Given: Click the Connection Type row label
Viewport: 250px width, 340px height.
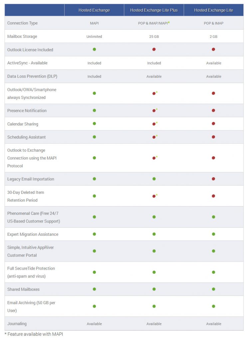Looking at the screenshot, I should pyautogui.click(x=22, y=23).
